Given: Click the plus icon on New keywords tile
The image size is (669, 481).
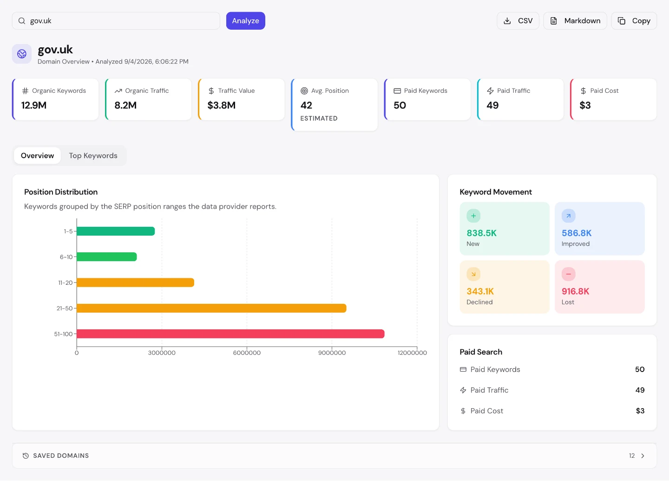Looking at the screenshot, I should pos(473,216).
